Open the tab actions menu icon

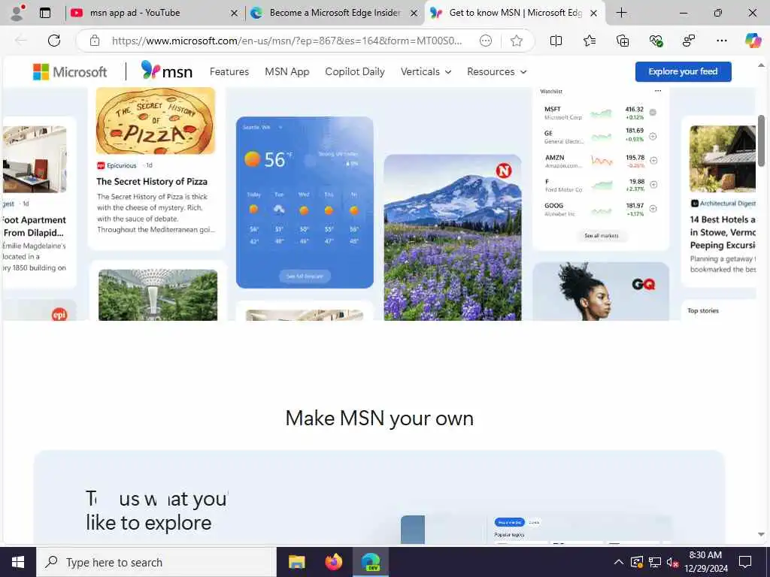coord(45,13)
